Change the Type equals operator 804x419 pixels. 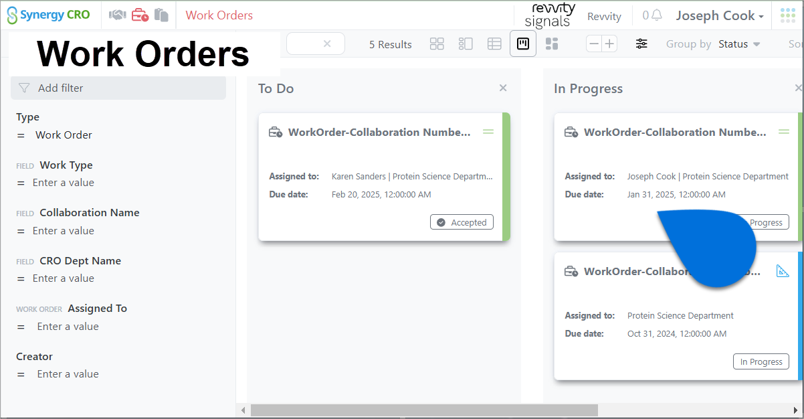click(x=21, y=135)
